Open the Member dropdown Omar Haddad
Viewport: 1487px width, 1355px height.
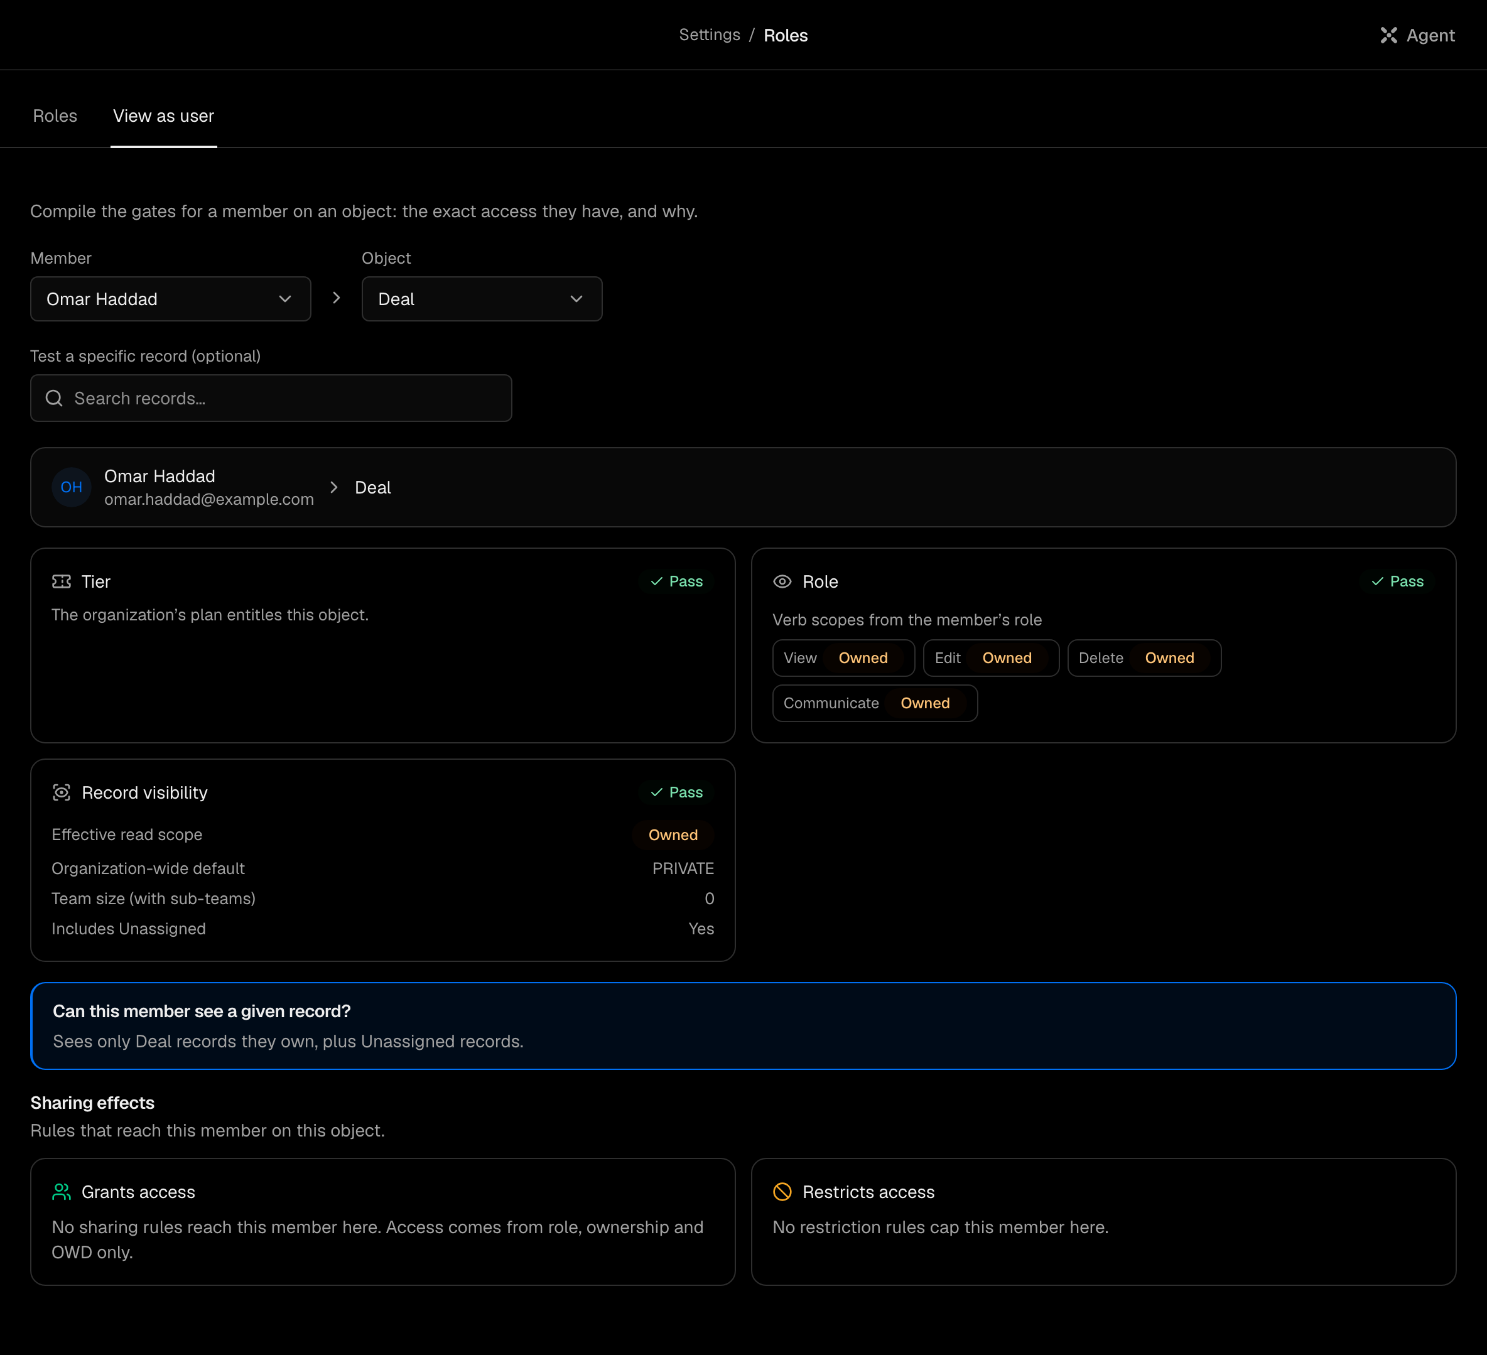click(170, 299)
